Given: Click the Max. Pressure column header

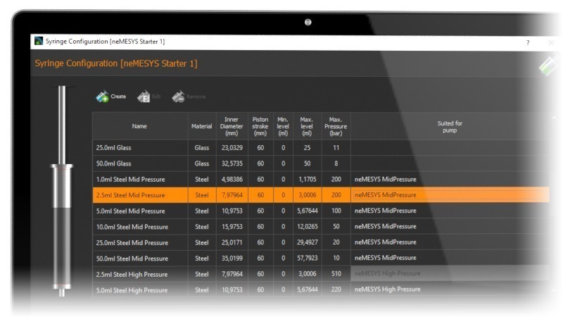Looking at the screenshot, I should [336, 126].
